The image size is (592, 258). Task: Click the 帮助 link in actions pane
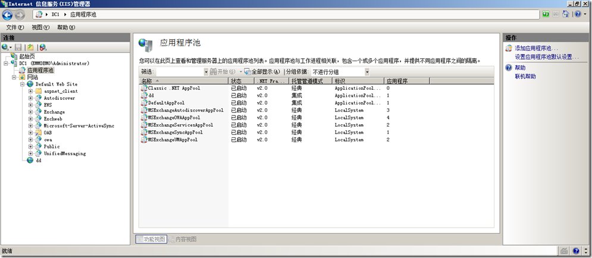tap(520, 68)
